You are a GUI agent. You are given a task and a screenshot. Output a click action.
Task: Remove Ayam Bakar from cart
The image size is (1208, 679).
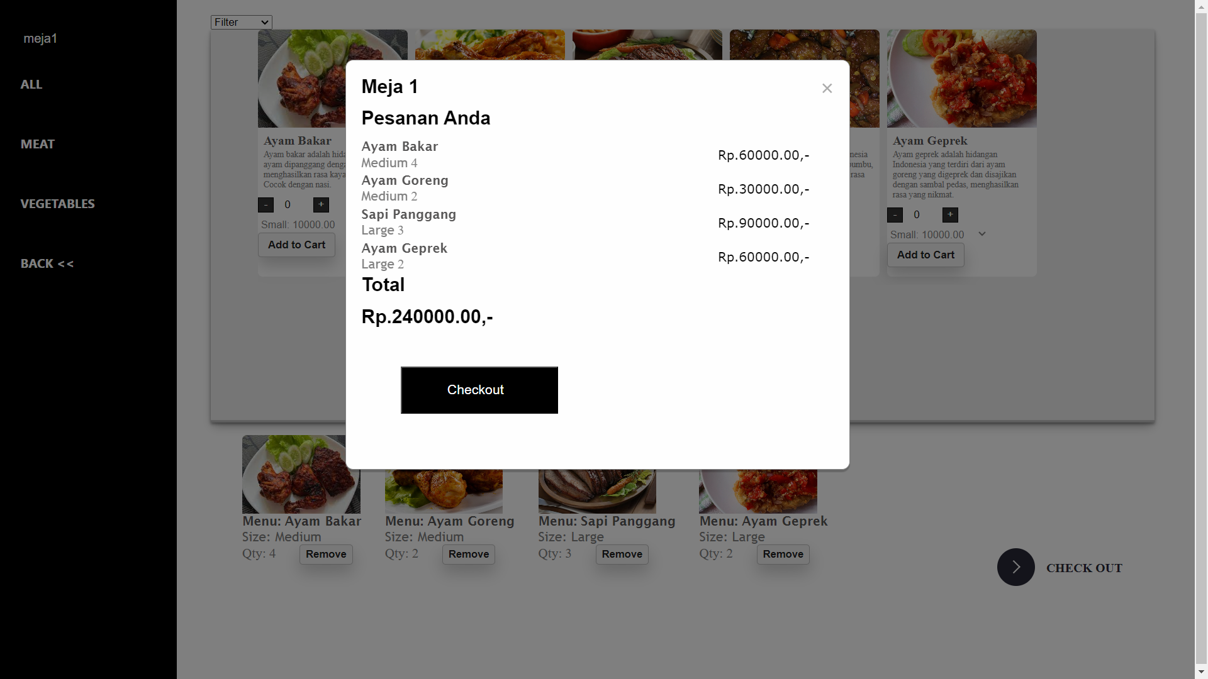pyautogui.click(x=326, y=555)
